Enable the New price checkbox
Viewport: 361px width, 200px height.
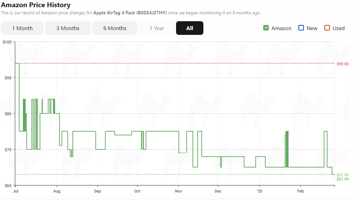click(301, 28)
